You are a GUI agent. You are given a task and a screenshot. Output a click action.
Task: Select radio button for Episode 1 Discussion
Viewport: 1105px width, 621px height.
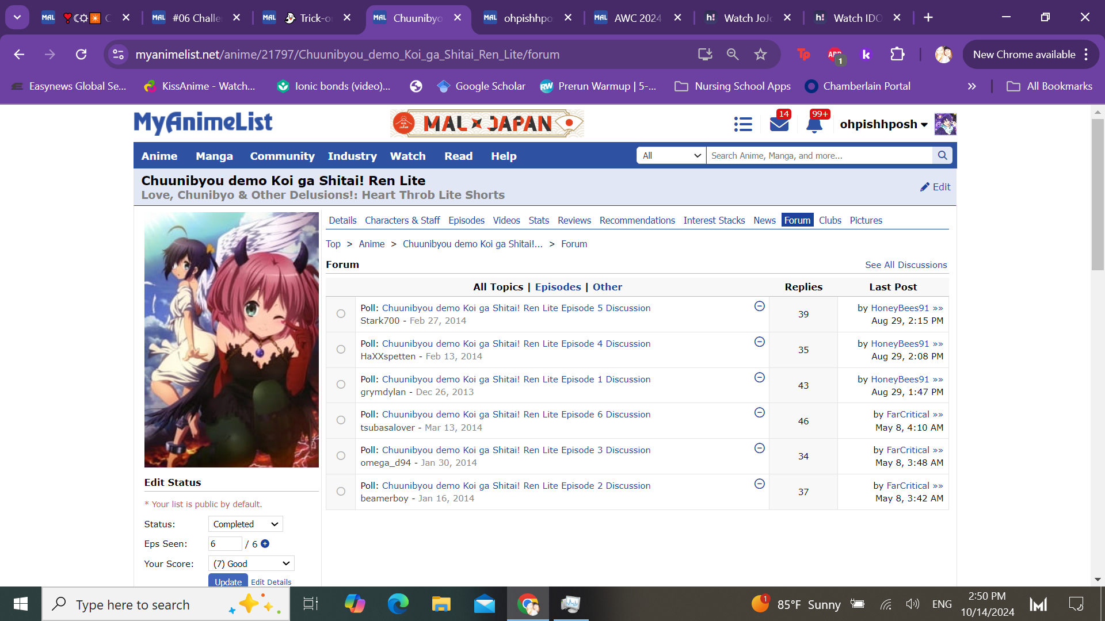(341, 385)
